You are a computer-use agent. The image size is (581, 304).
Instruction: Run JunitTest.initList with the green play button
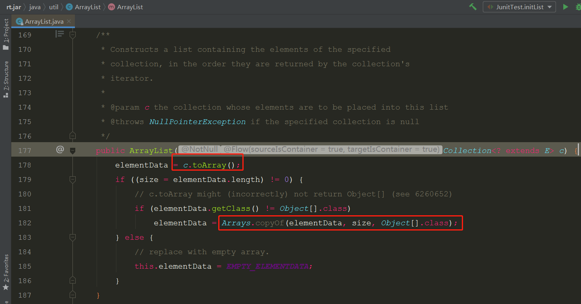(566, 7)
